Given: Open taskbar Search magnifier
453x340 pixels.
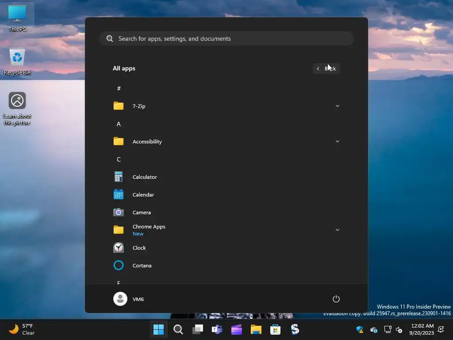Looking at the screenshot, I should pyautogui.click(x=178, y=329).
